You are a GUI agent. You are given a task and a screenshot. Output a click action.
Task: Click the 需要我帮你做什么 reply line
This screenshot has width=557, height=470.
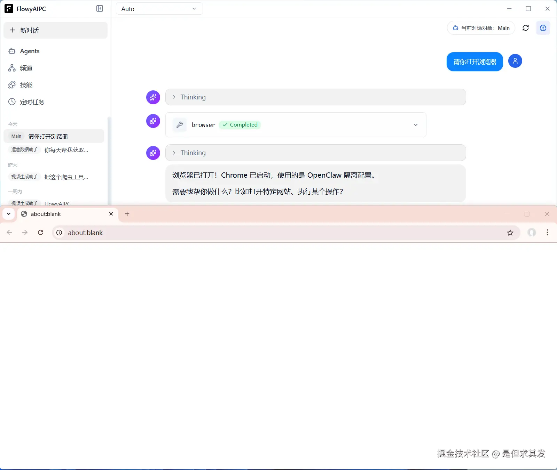tap(258, 192)
